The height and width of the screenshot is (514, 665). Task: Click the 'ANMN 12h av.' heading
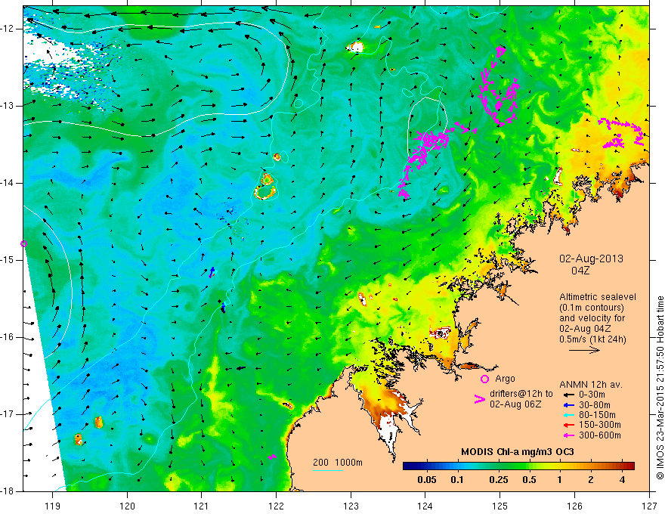[591, 385]
